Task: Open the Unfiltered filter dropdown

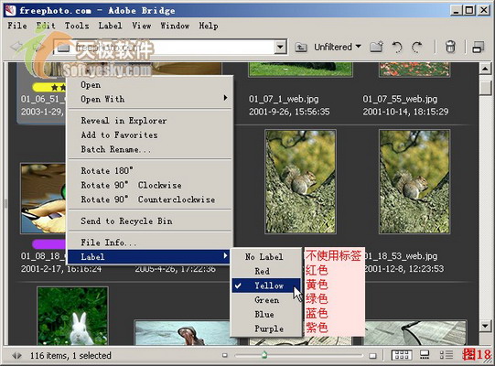Action: [x=338, y=47]
